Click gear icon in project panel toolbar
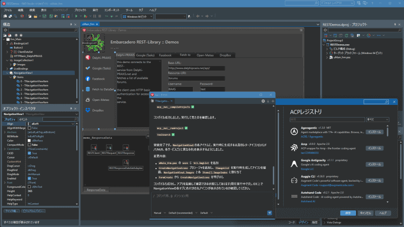The width and height of the screenshot is (404, 227). coord(325,30)
